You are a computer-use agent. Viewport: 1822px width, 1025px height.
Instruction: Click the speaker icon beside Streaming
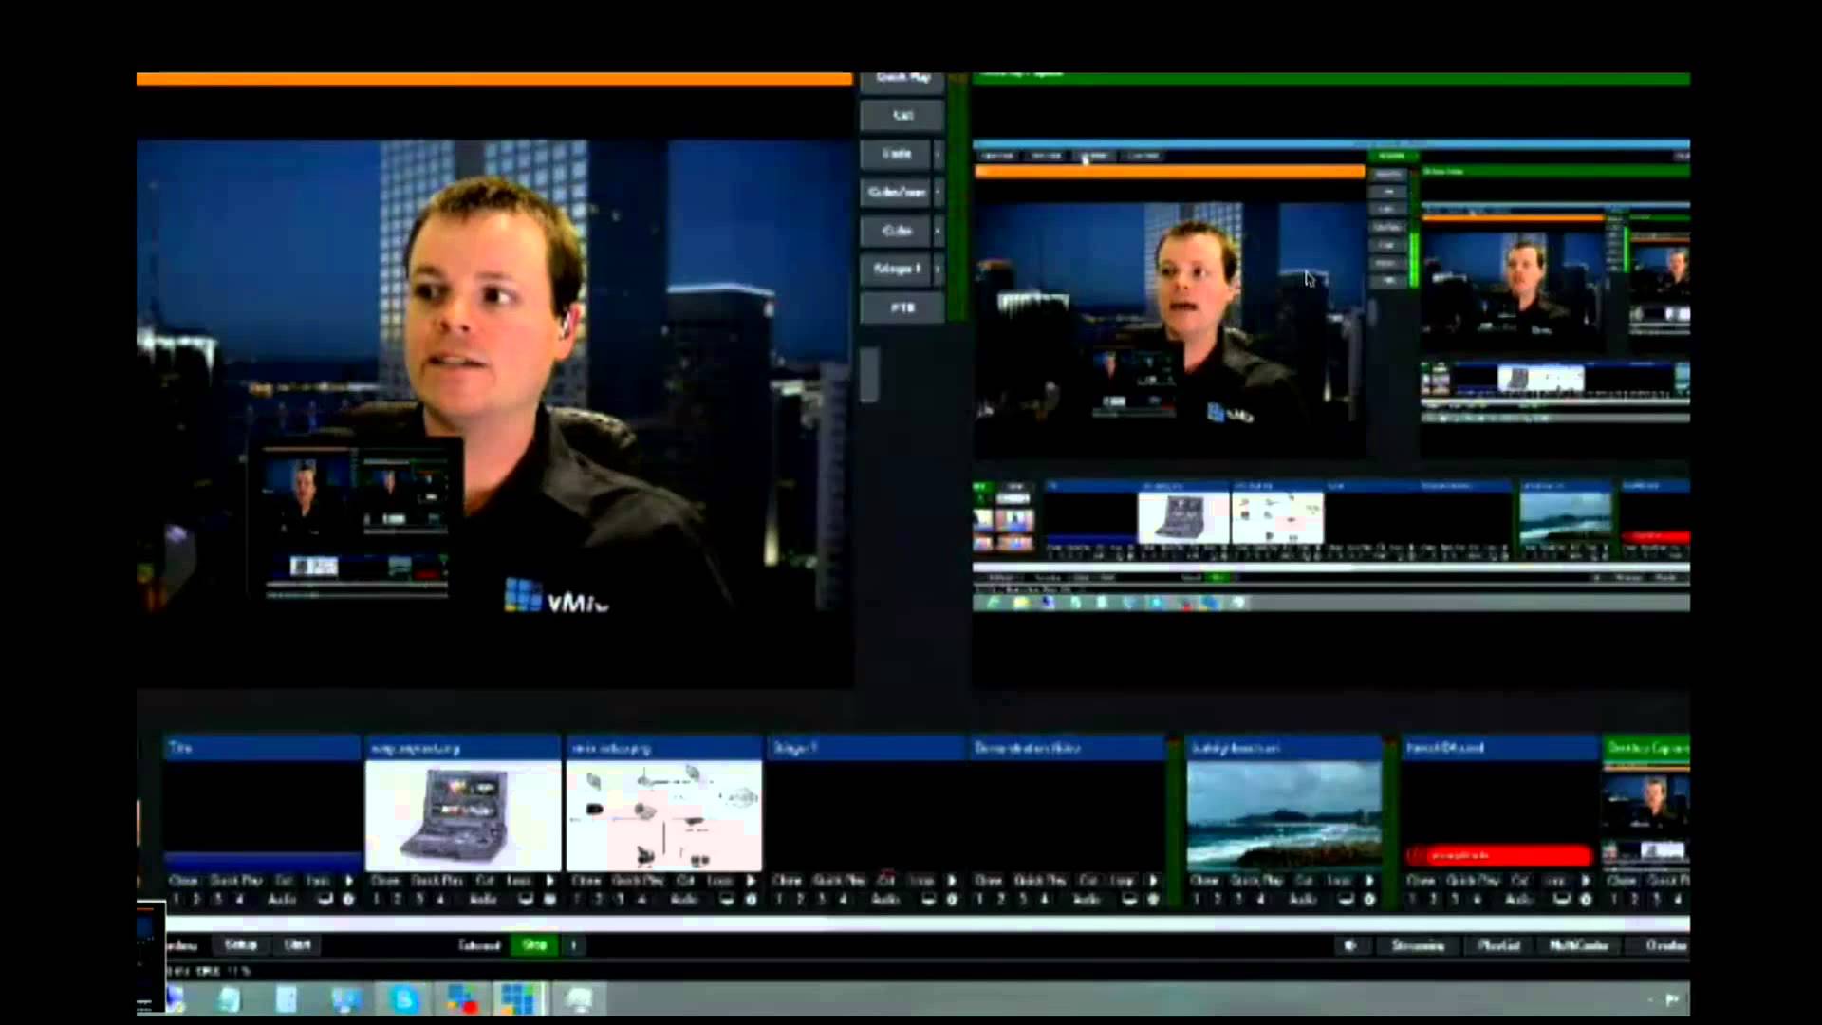click(x=1349, y=945)
